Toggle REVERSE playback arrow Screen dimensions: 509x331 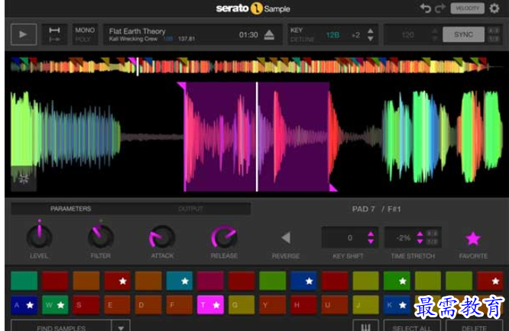pos(286,238)
